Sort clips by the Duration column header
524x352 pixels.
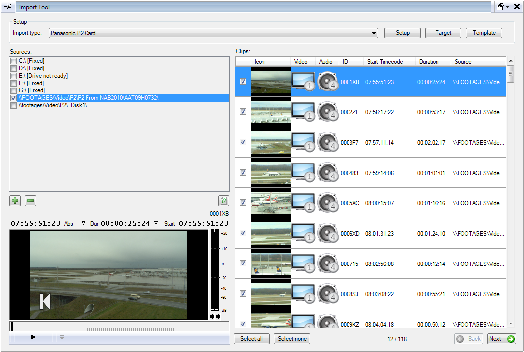click(433, 62)
